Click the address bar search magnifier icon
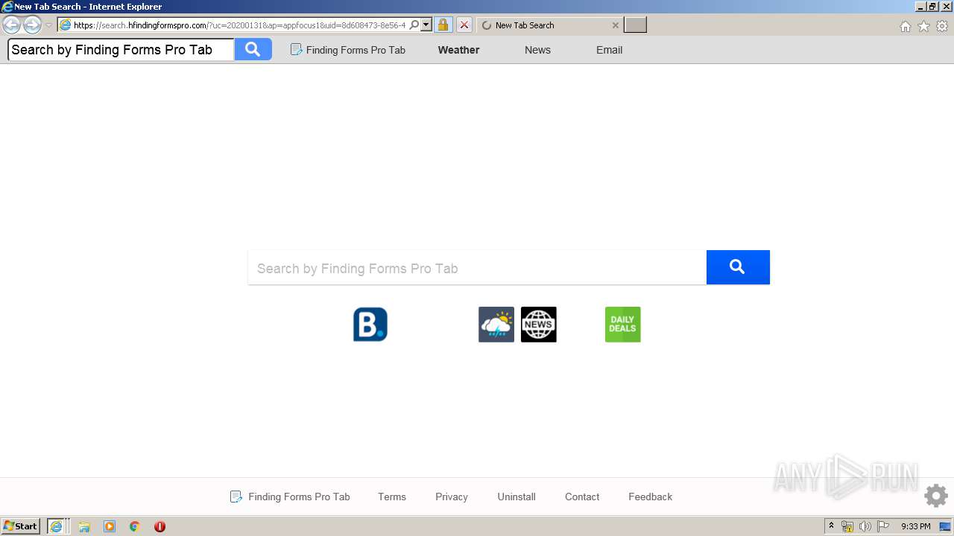 (x=414, y=25)
